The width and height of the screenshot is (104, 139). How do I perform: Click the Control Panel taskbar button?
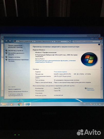click(x=27, y=104)
